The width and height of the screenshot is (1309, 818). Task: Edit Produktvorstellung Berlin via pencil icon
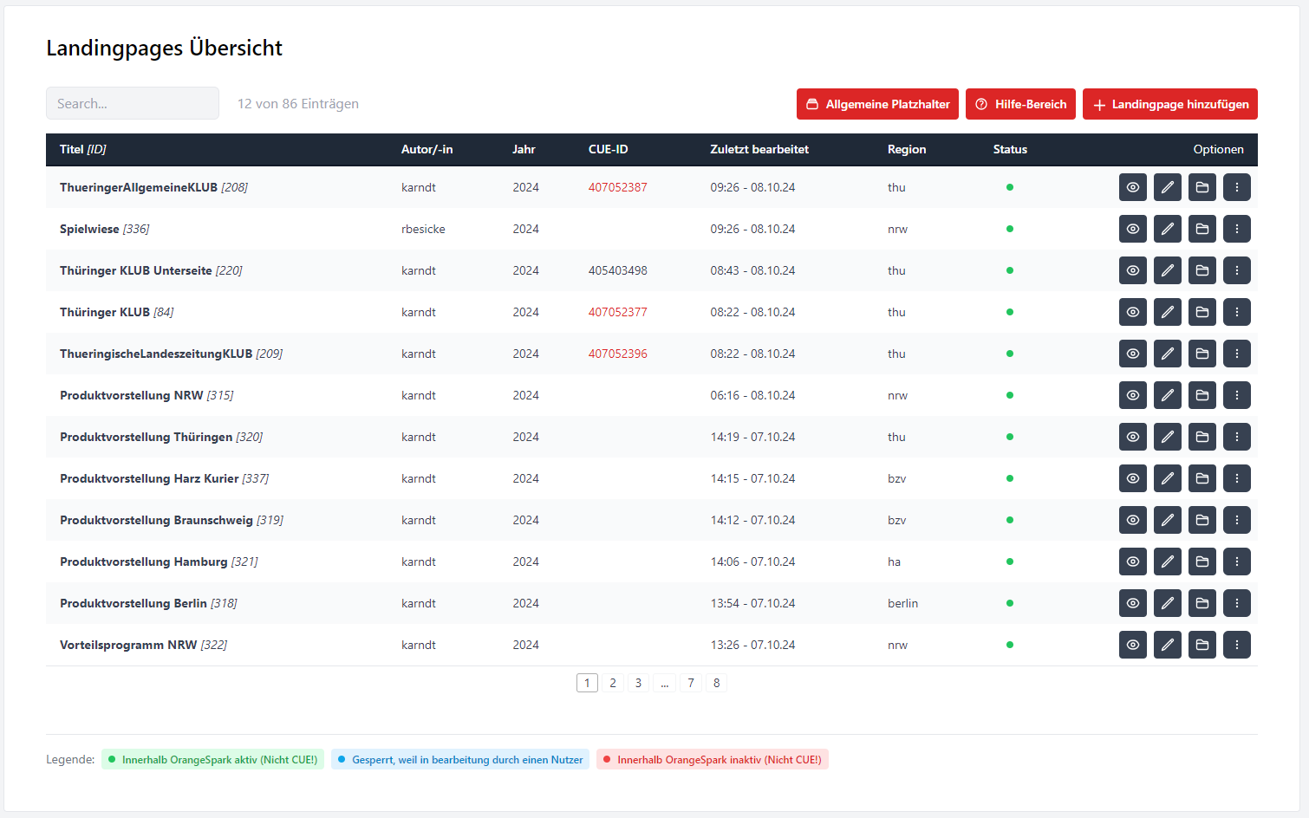pos(1167,603)
